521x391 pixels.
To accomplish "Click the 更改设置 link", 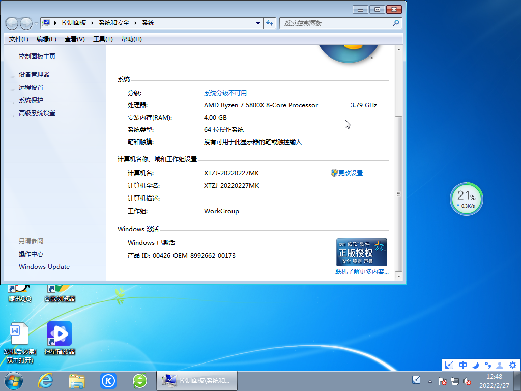I will [350, 173].
